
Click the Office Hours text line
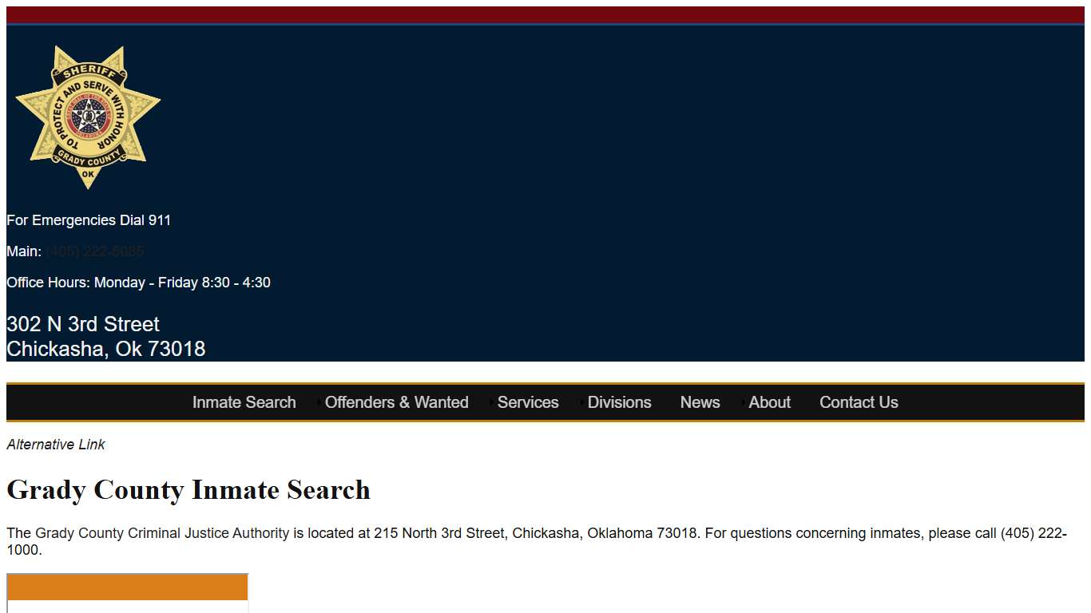point(138,282)
